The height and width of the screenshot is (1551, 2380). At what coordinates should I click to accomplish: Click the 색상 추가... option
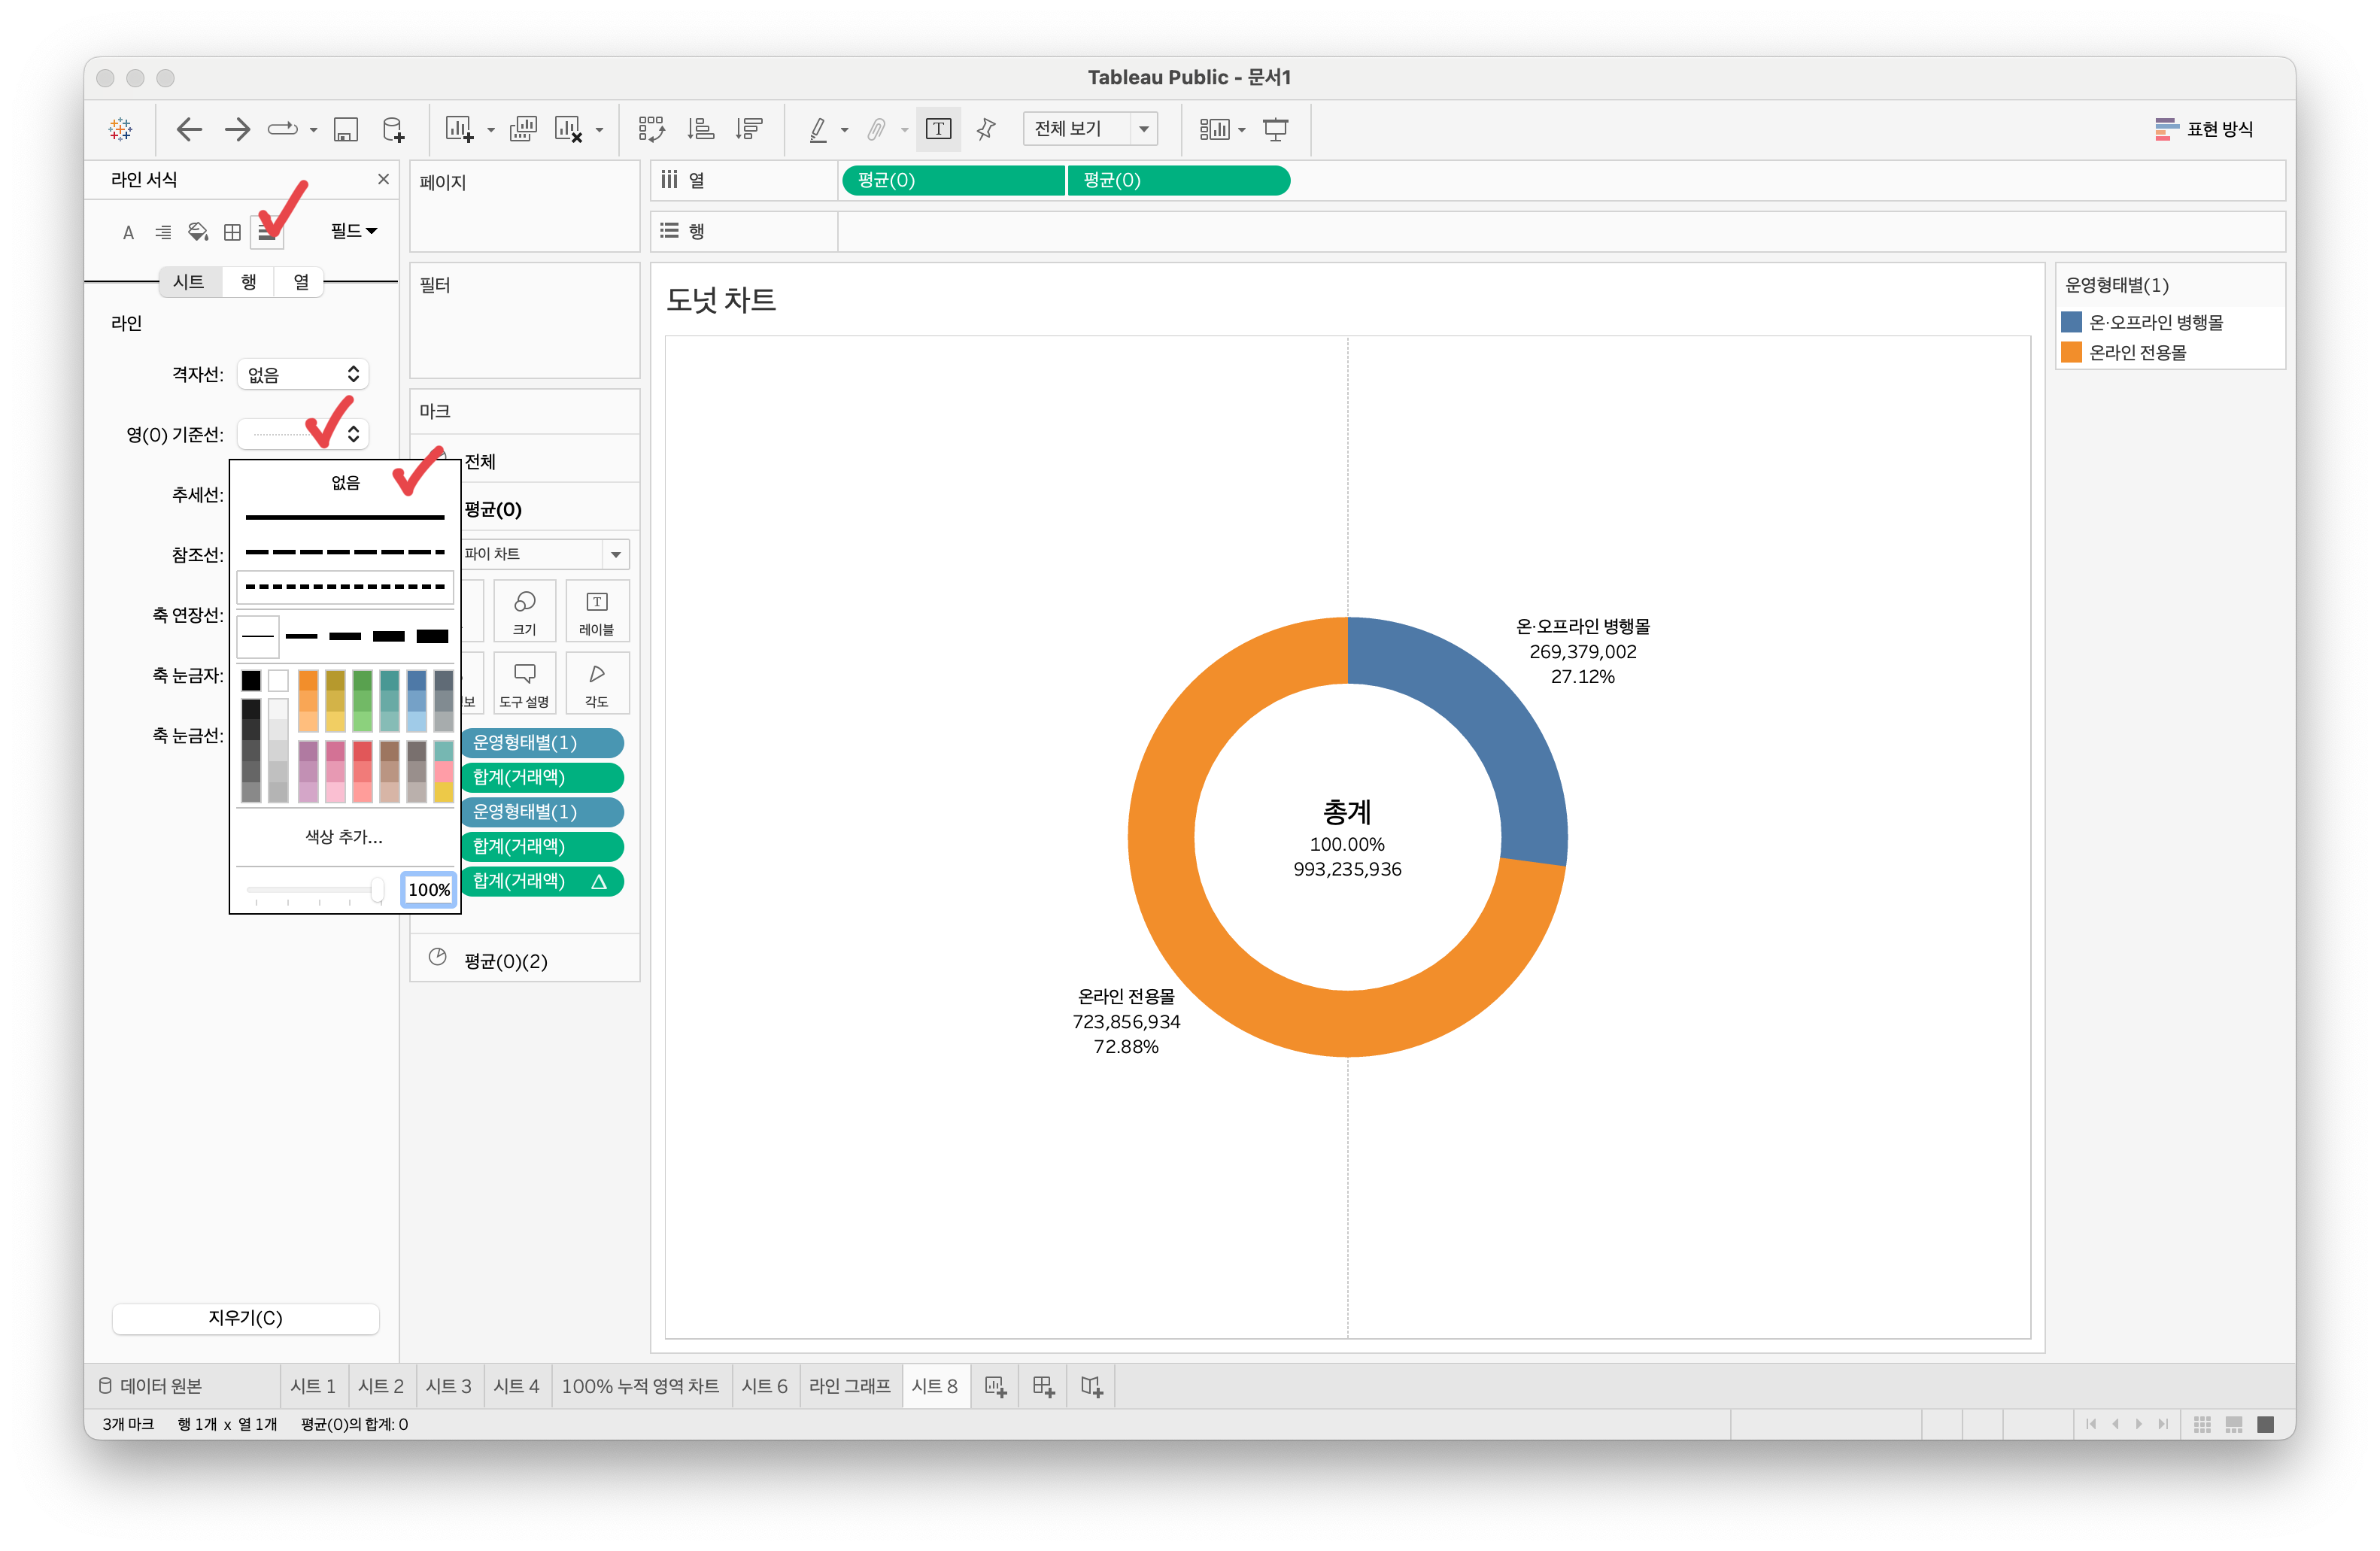point(344,837)
